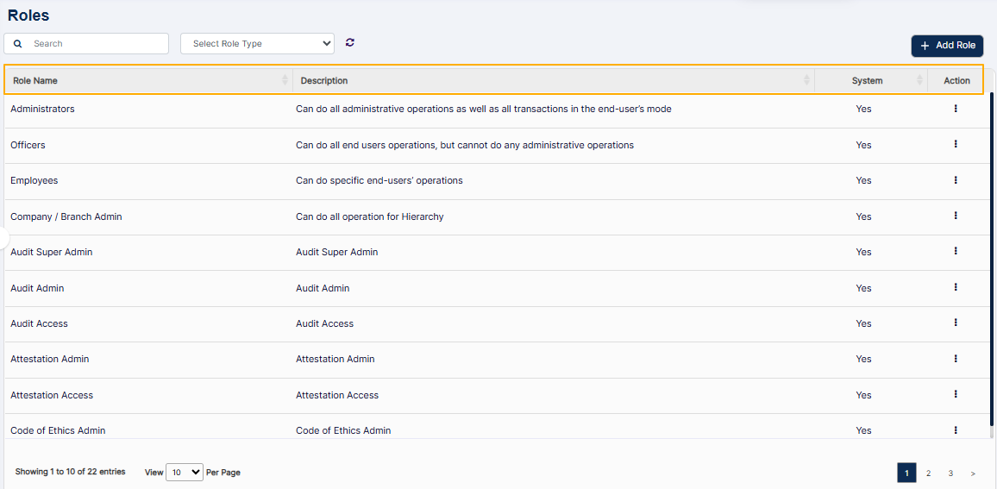Click the Employees role name

[34, 180]
